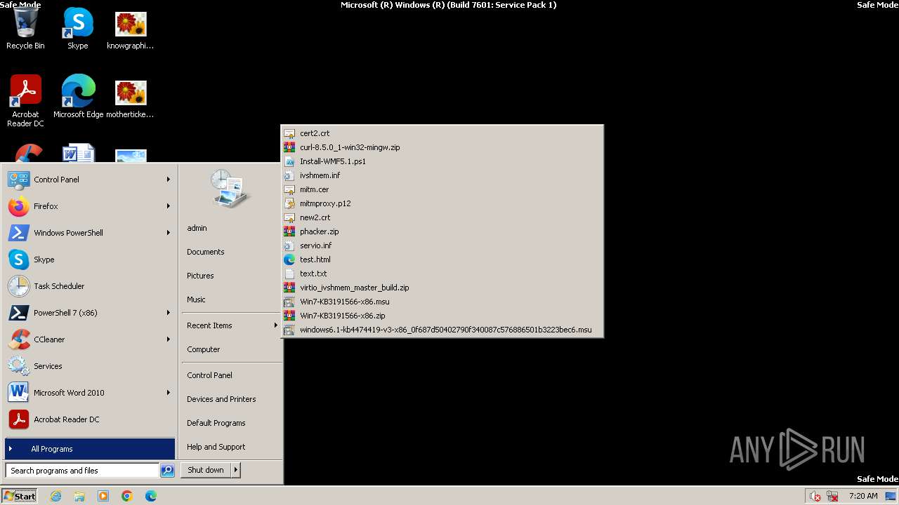Open recent file phacker.zip
899x505 pixels.
[x=442, y=231]
